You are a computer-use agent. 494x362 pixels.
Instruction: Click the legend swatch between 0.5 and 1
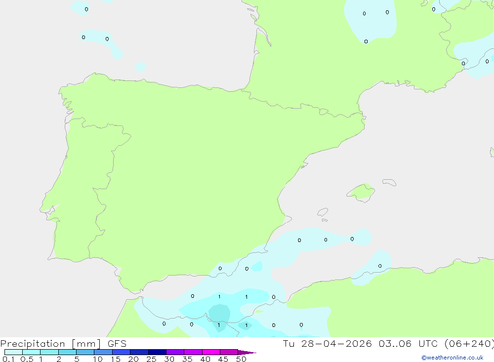point(32,352)
